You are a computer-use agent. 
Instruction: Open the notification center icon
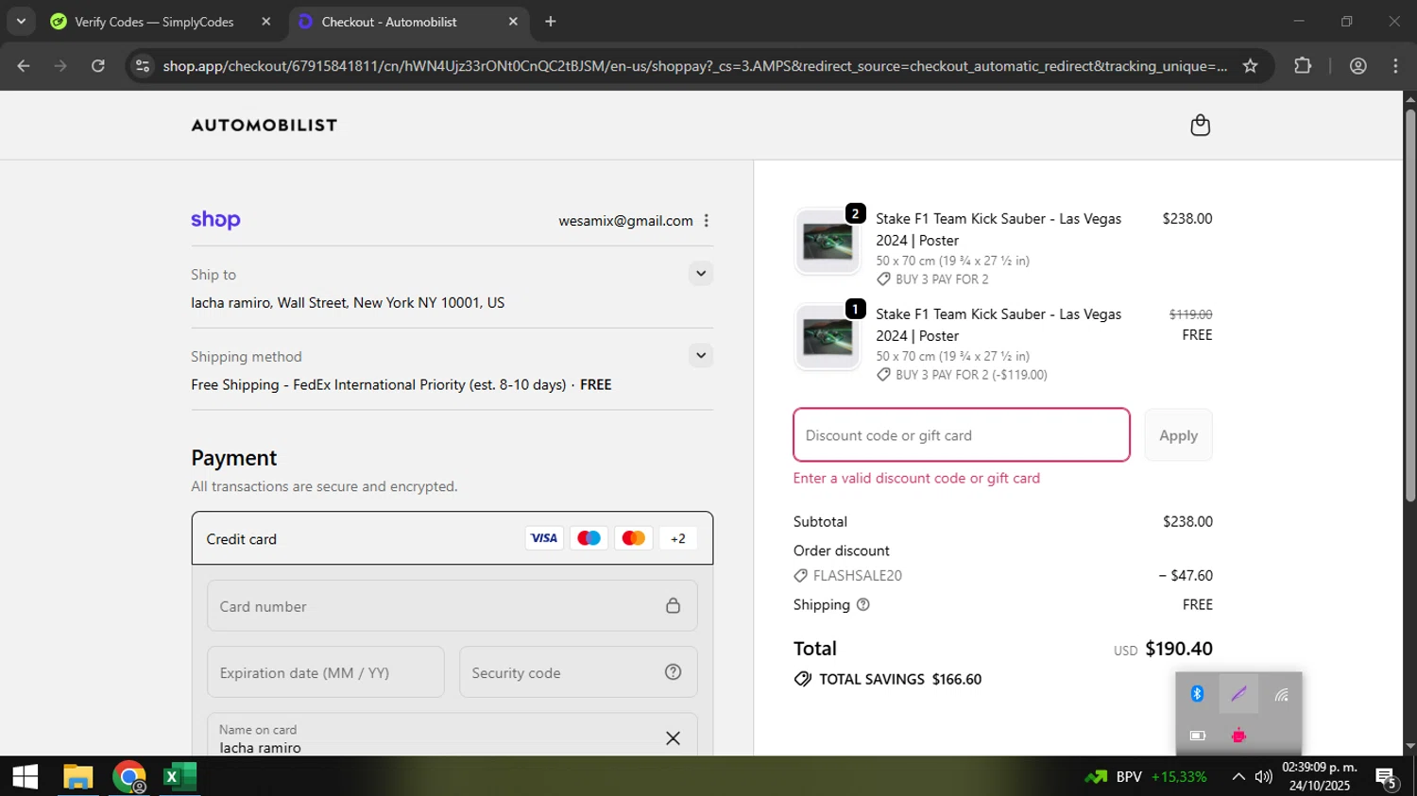click(x=1386, y=777)
